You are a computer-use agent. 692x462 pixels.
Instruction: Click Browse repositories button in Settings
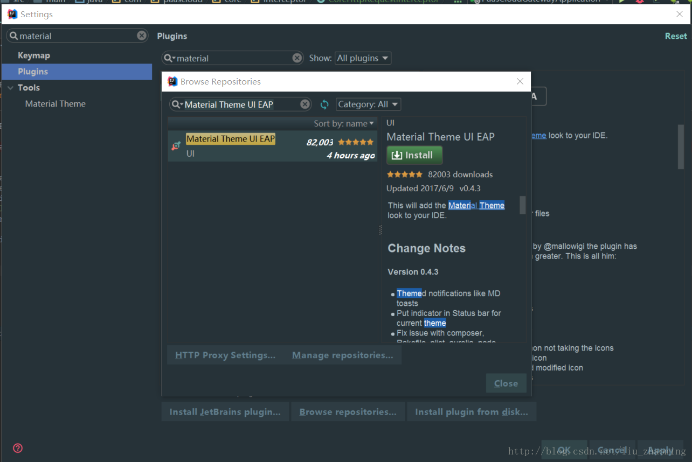pos(348,412)
